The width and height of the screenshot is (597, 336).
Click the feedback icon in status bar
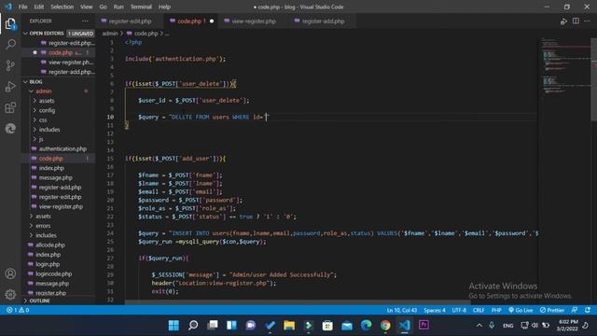click(575, 310)
